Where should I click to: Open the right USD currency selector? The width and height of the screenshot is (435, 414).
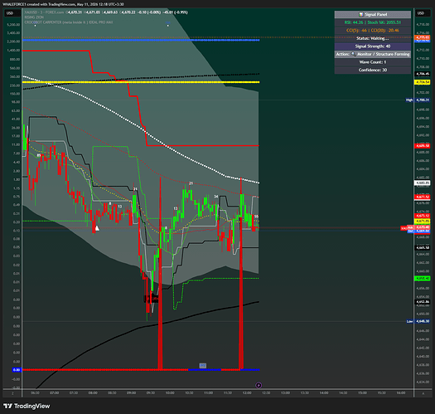pos(421,13)
